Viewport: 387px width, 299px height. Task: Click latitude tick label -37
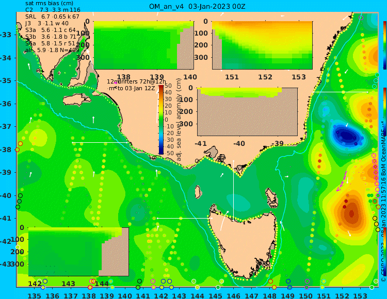[6, 126]
